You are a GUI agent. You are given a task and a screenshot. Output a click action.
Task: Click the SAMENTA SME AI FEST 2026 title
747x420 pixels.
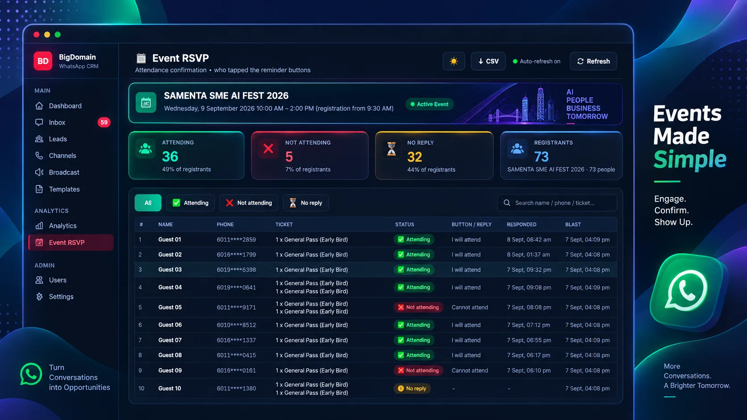coord(226,96)
